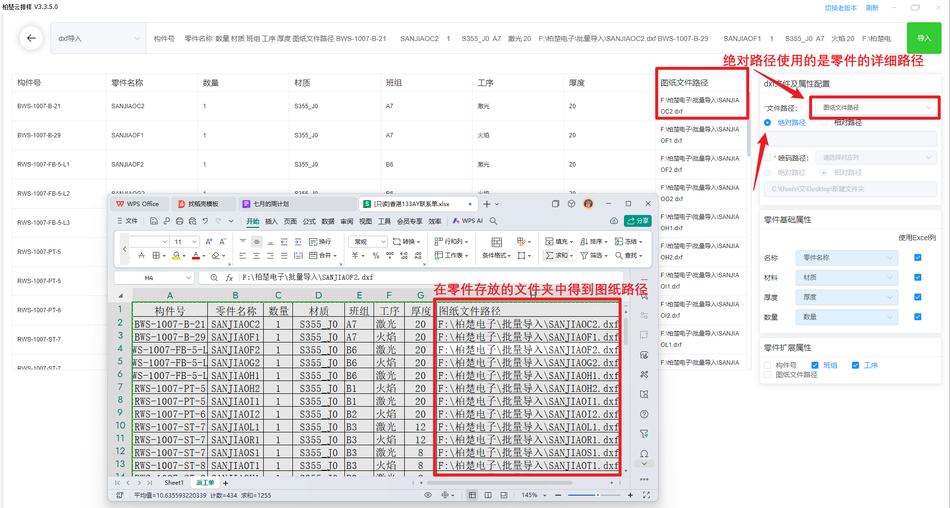
Task: Open the 数量 column dropdown
Action: pos(847,317)
